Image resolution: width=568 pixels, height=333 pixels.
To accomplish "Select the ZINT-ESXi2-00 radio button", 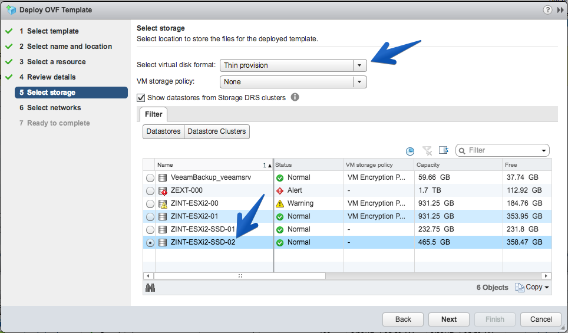I will (150, 204).
